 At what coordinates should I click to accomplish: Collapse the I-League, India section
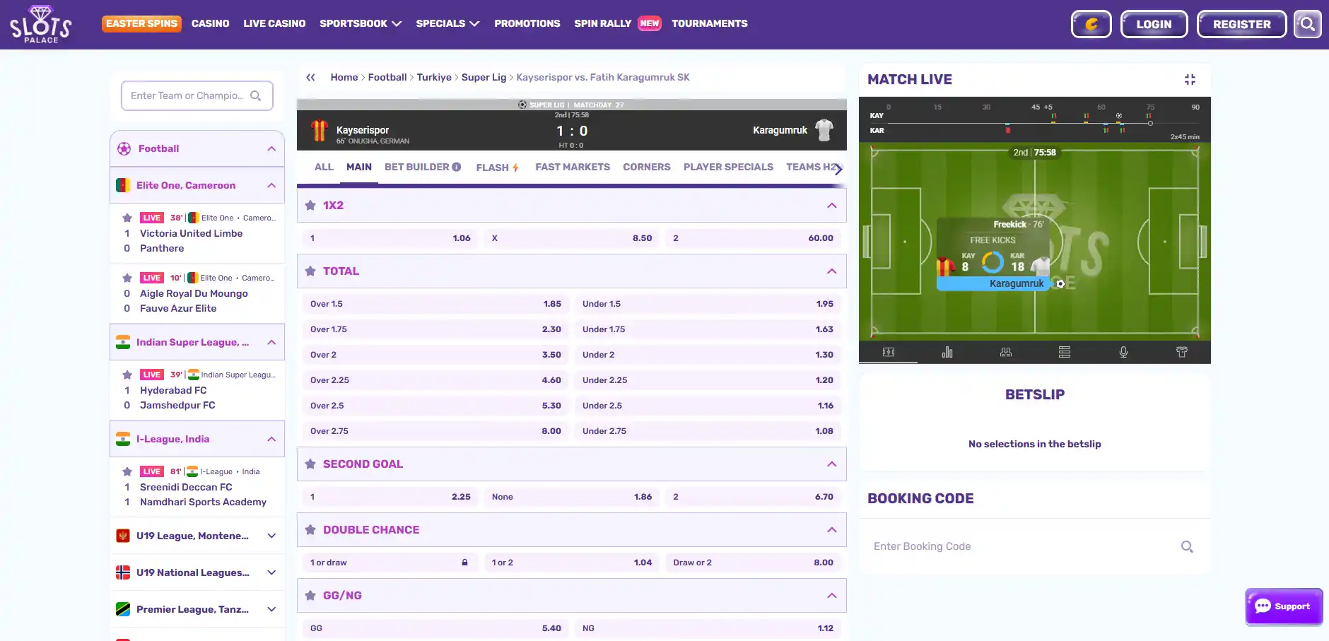point(271,439)
